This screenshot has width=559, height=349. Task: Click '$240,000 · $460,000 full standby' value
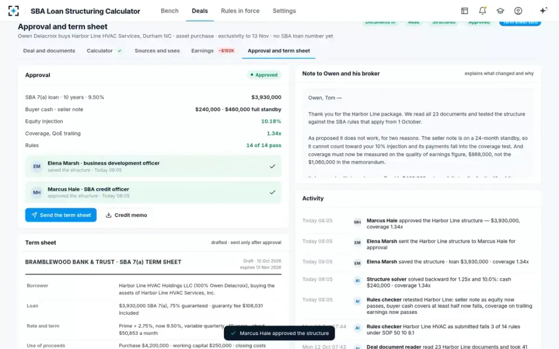(239, 109)
